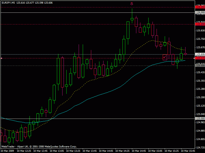Click the 125.616 open price value in the header
The height and width of the screenshot is (153, 205).
[21, 3]
